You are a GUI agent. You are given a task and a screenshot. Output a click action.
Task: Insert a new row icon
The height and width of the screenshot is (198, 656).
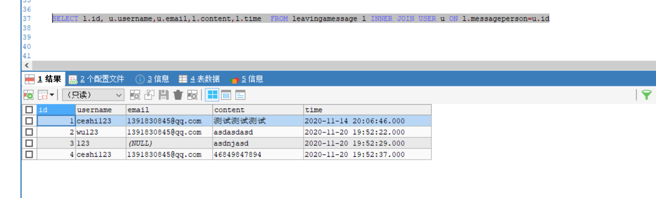[x=135, y=95]
